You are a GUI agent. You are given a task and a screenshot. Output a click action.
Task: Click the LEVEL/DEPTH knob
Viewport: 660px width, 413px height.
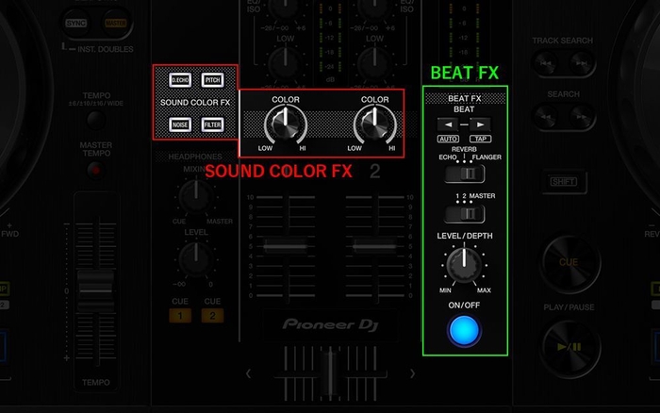pyautogui.click(x=464, y=265)
